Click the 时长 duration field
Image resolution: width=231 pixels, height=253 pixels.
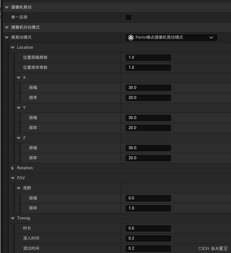coord(148,228)
